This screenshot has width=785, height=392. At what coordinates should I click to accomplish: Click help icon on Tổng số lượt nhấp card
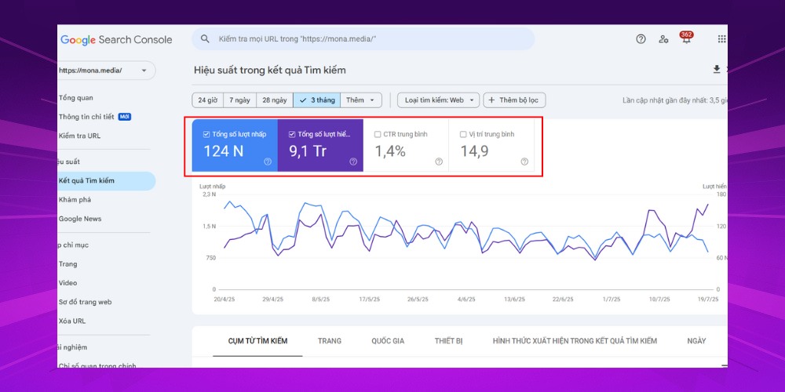(x=268, y=162)
